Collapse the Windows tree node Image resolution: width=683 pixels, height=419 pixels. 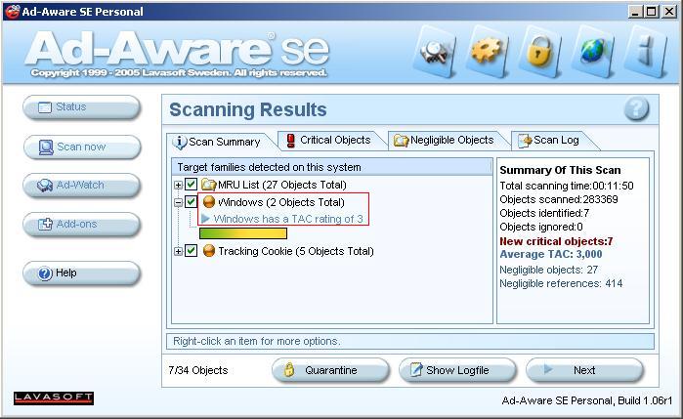coord(178,202)
